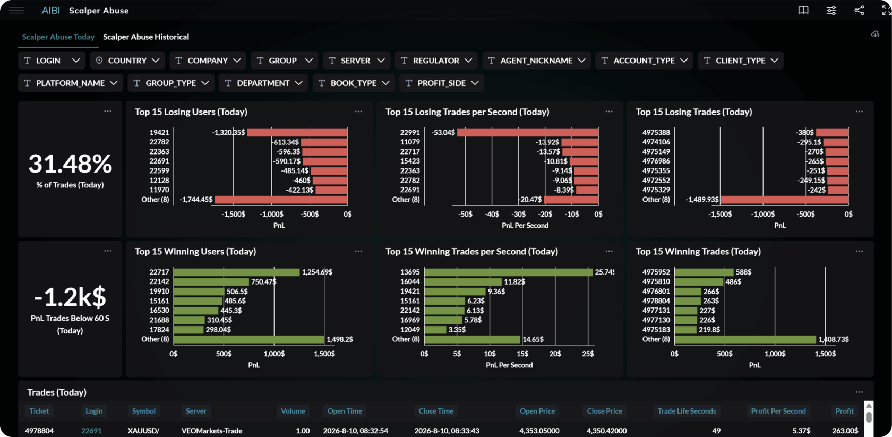Screen dimensions: 892x437
Task: Expand the CLIENT_TYPE filter dropdown
Action: (x=741, y=61)
